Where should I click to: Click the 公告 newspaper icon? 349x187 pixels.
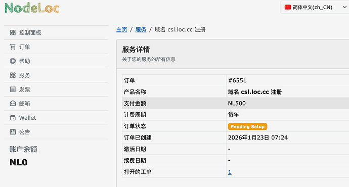[13, 132]
